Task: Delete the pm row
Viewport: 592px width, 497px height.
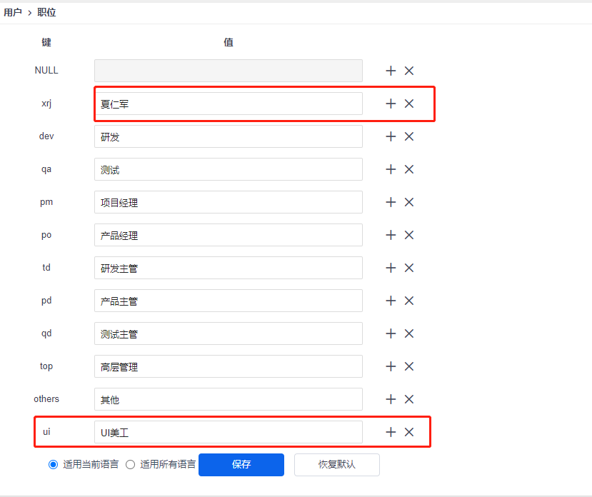Action: click(x=409, y=202)
